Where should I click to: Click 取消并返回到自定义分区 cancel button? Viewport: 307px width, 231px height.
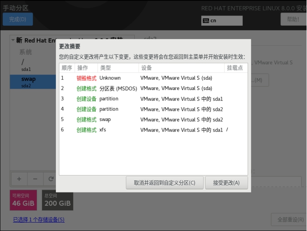click(165, 183)
